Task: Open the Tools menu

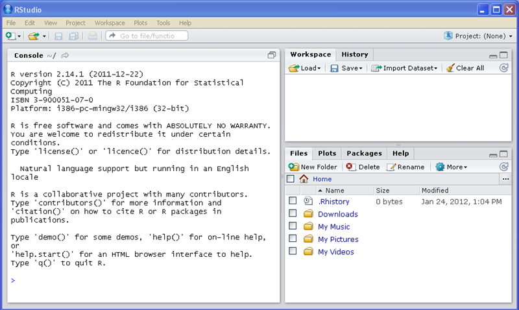Action: [163, 23]
